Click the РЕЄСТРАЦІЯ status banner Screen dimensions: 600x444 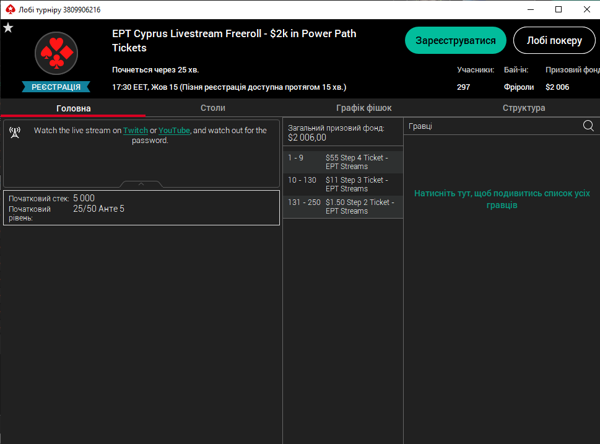(56, 87)
